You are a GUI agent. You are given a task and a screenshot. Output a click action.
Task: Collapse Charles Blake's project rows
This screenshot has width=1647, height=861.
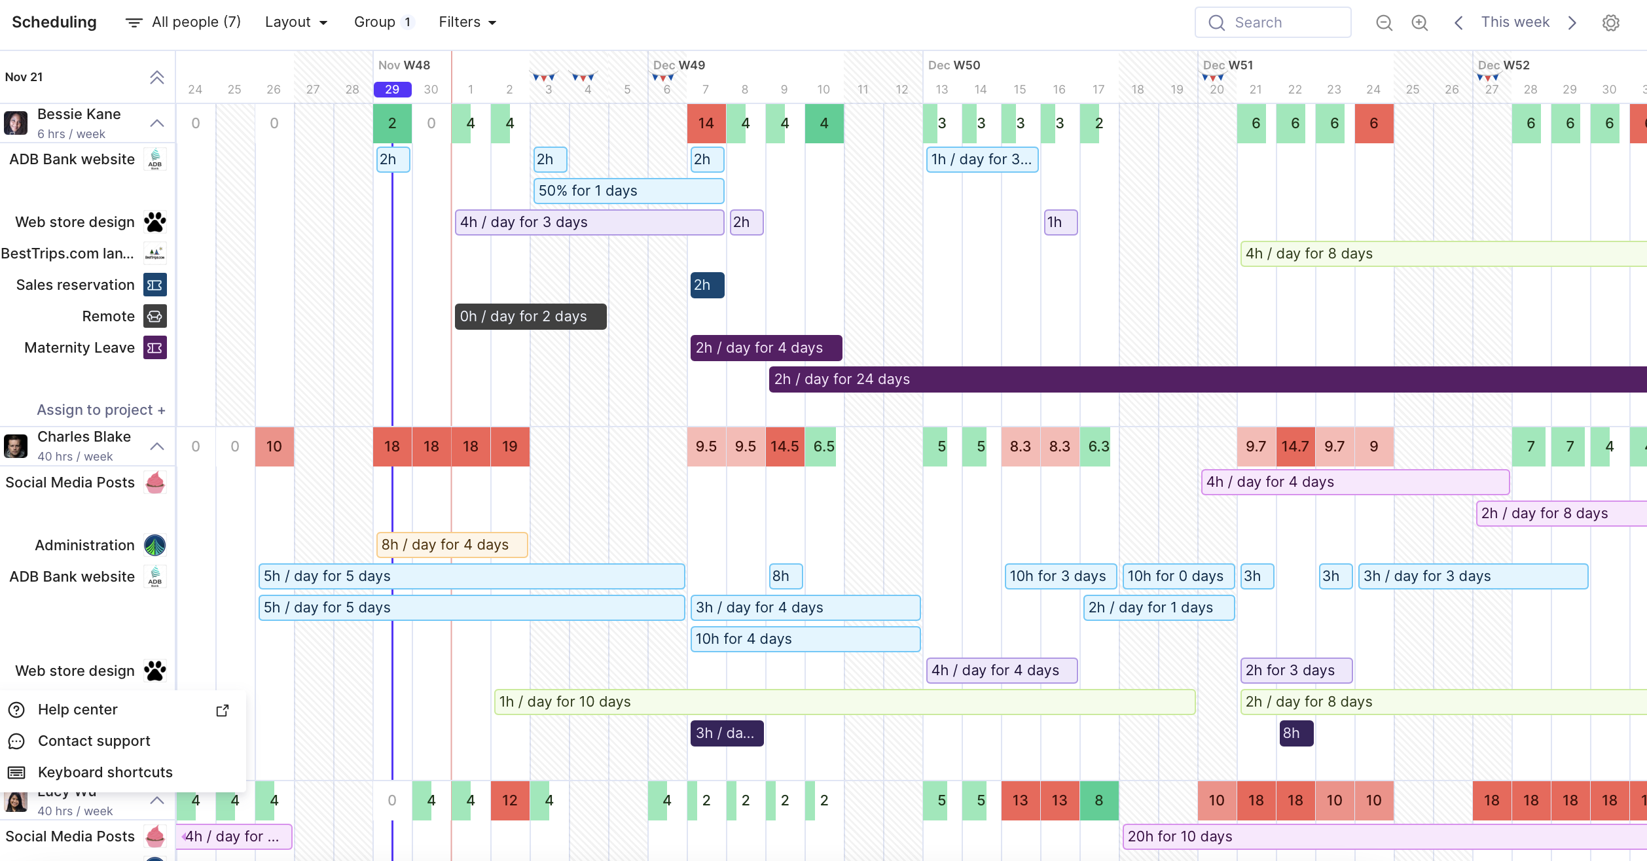pos(156,446)
